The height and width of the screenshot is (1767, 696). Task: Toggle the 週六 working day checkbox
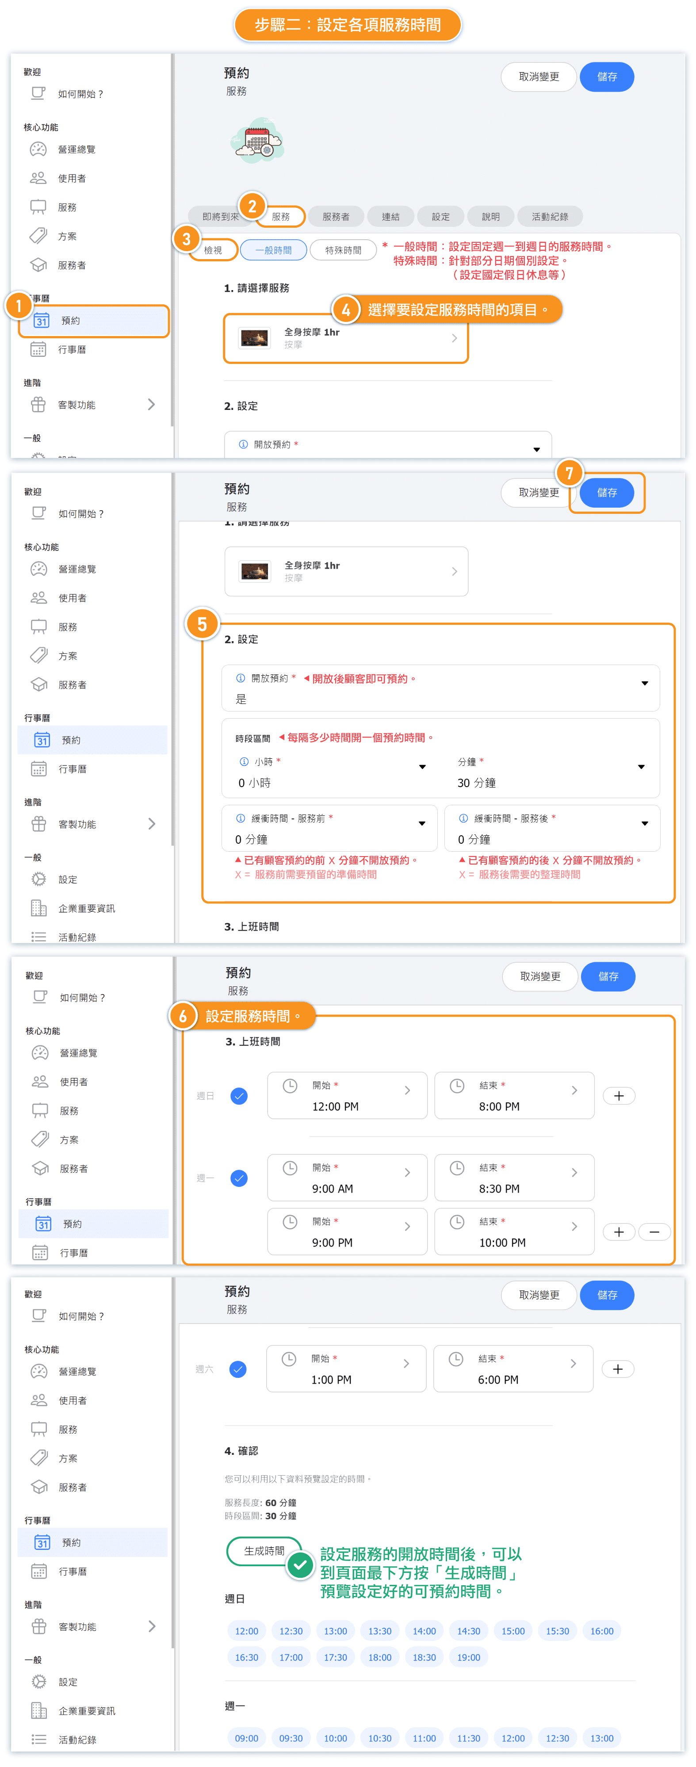tap(238, 1369)
